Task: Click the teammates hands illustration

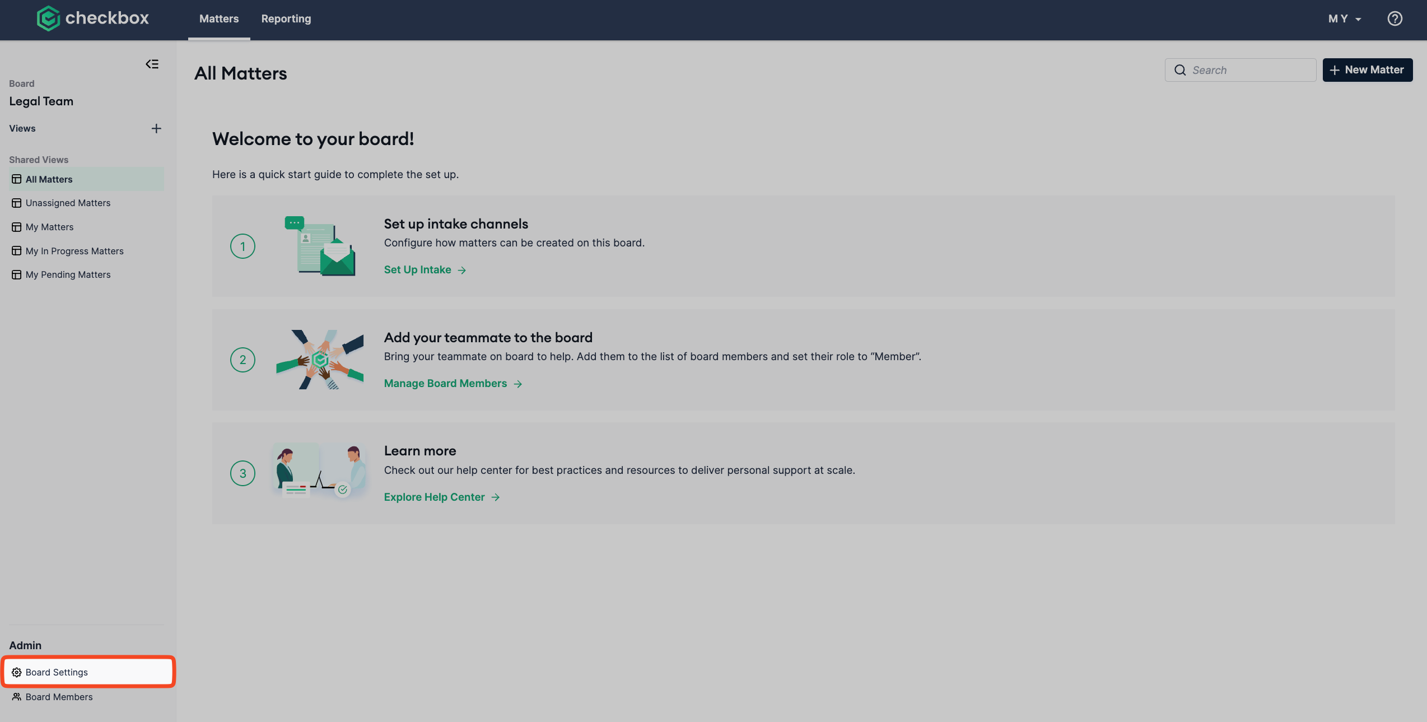Action: (x=320, y=360)
